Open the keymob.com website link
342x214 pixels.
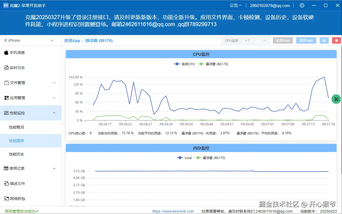pyautogui.click(x=173, y=211)
